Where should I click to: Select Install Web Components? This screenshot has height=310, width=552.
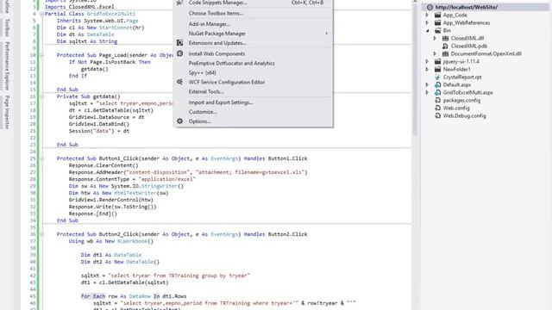[x=216, y=53]
